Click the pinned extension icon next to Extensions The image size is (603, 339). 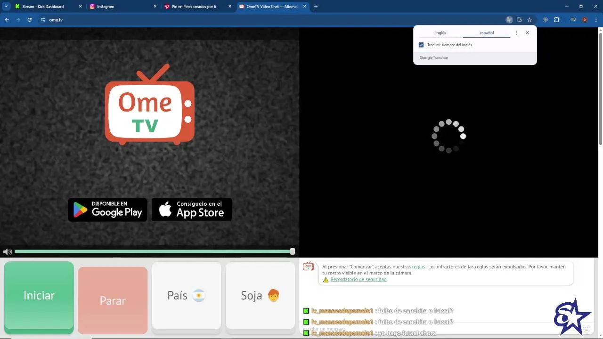click(545, 20)
